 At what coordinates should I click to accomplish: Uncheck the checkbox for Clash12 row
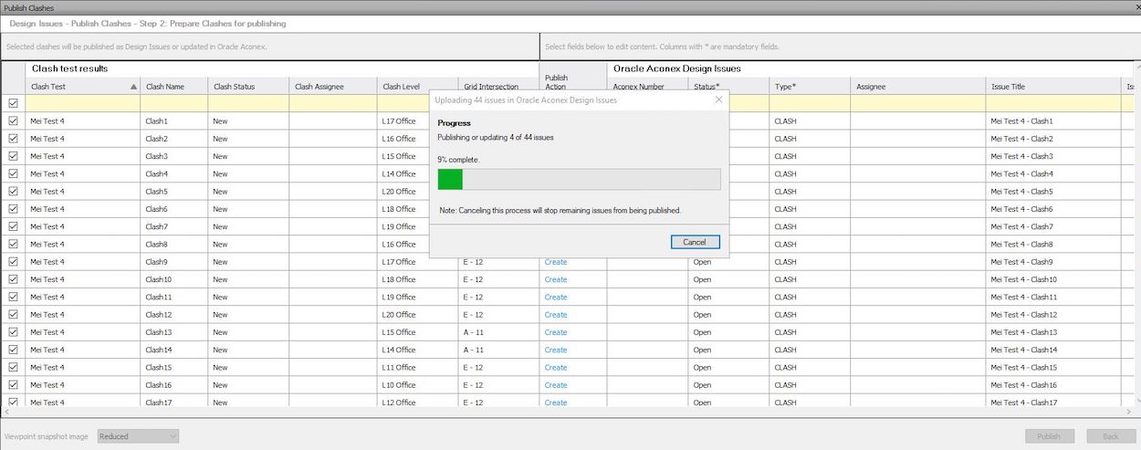[x=13, y=315]
